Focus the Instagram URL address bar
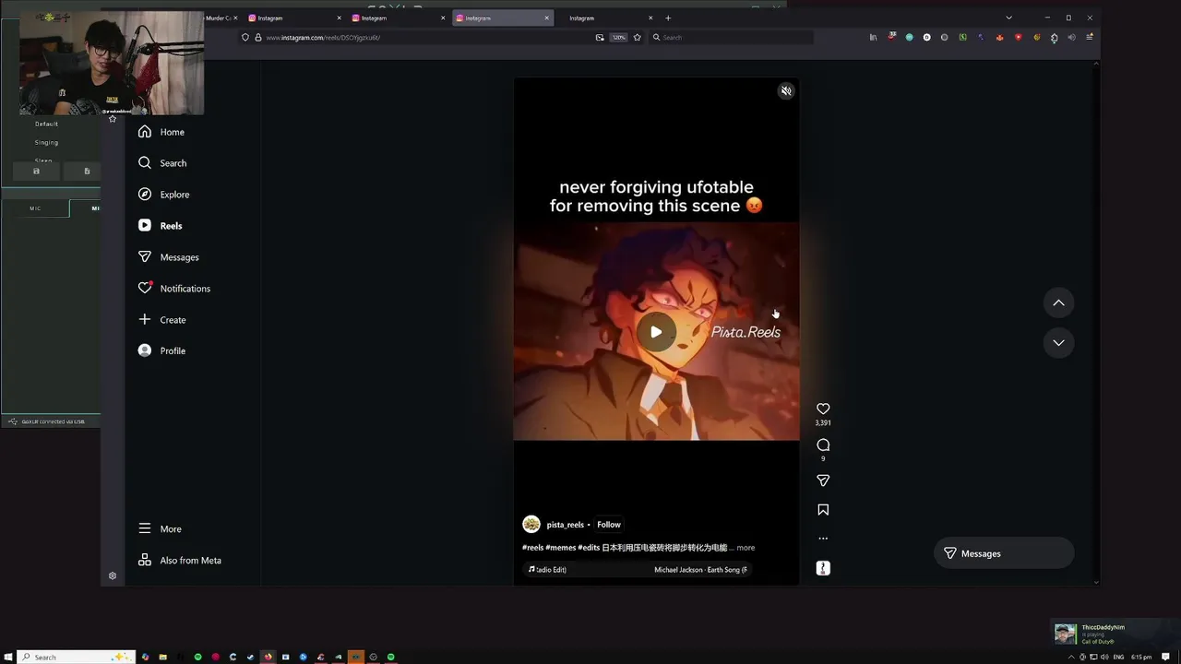1181x664 pixels. (x=424, y=38)
